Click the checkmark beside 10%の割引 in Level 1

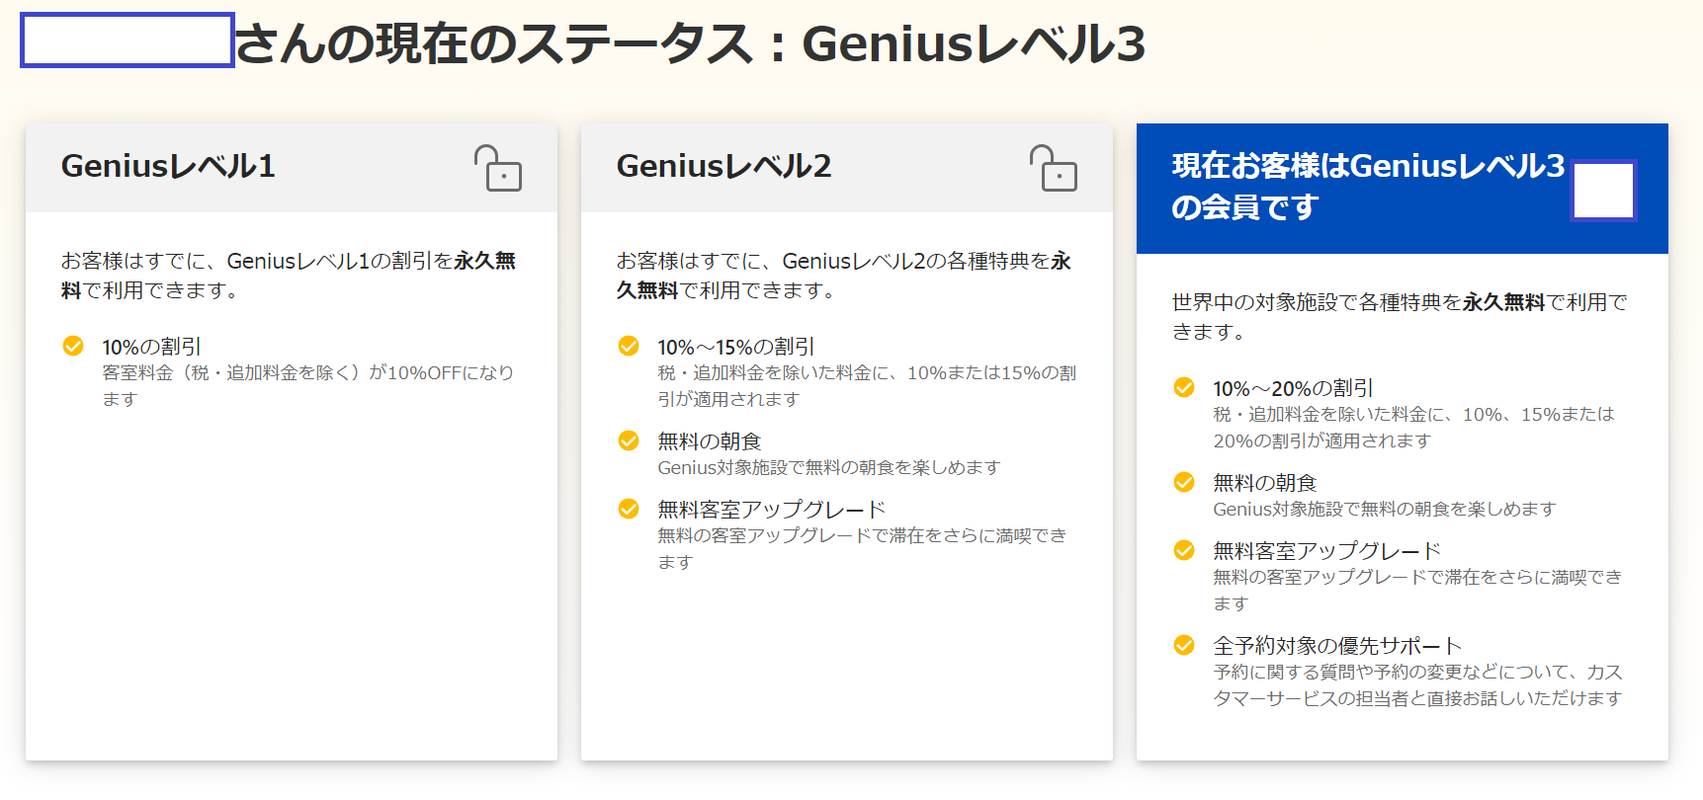(73, 346)
